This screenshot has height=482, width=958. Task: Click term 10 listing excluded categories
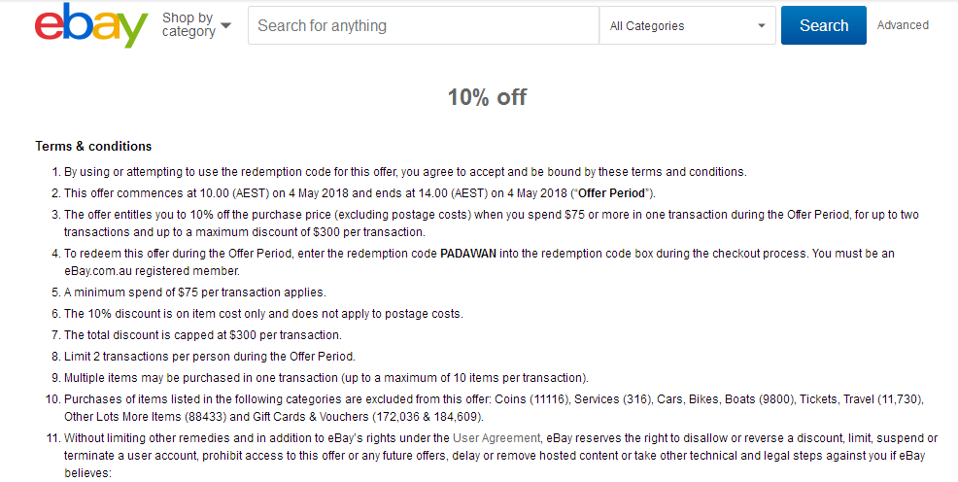pyautogui.click(x=494, y=408)
